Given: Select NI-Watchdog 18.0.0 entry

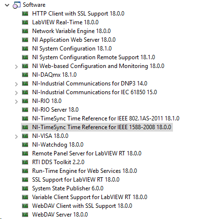Looking at the screenshot, I should [58, 145].
